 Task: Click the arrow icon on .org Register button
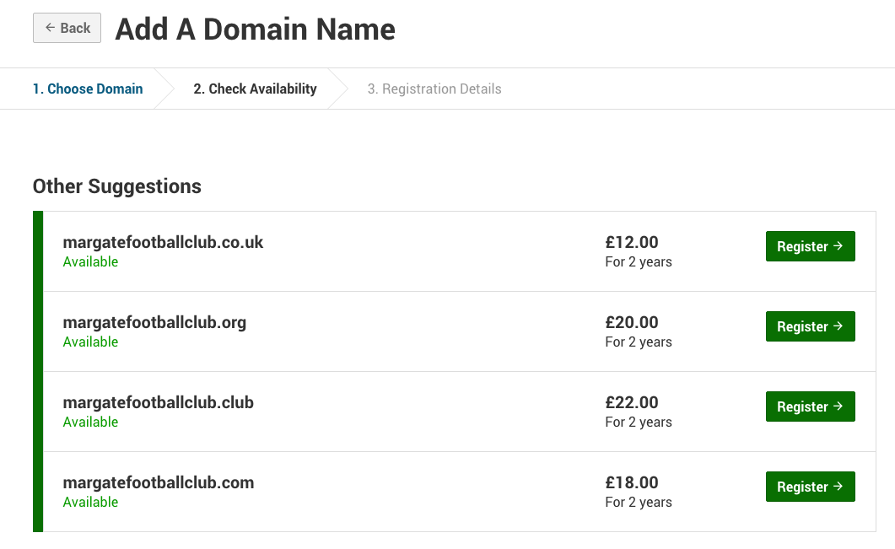838,326
